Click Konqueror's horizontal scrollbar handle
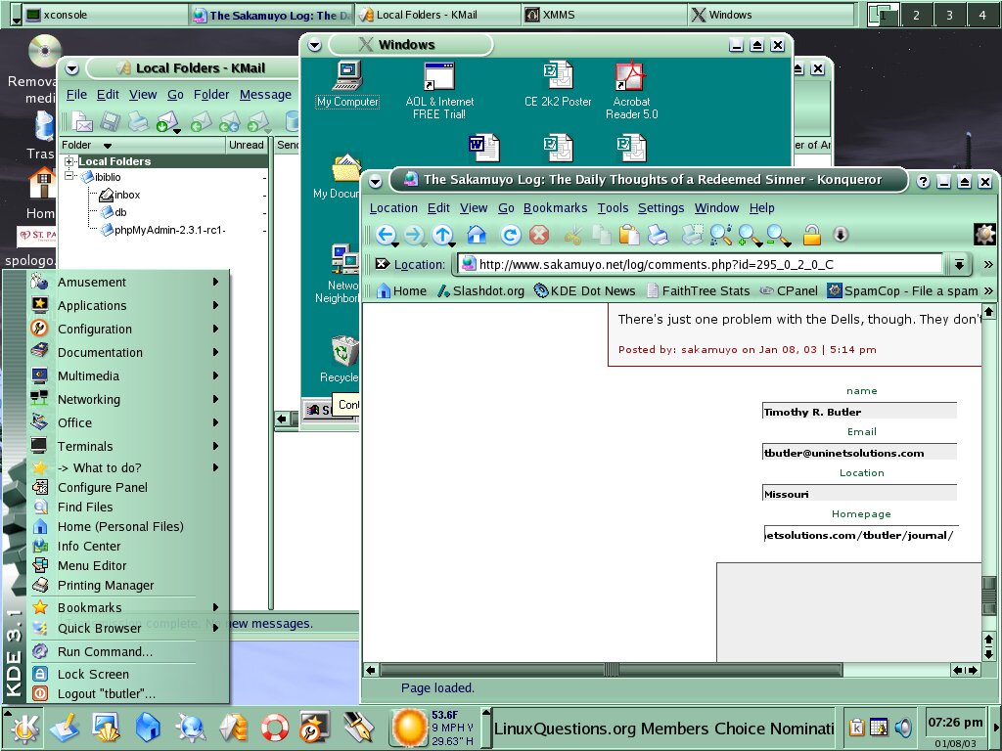This screenshot has width=1002, height=751. tap(612, 670)
